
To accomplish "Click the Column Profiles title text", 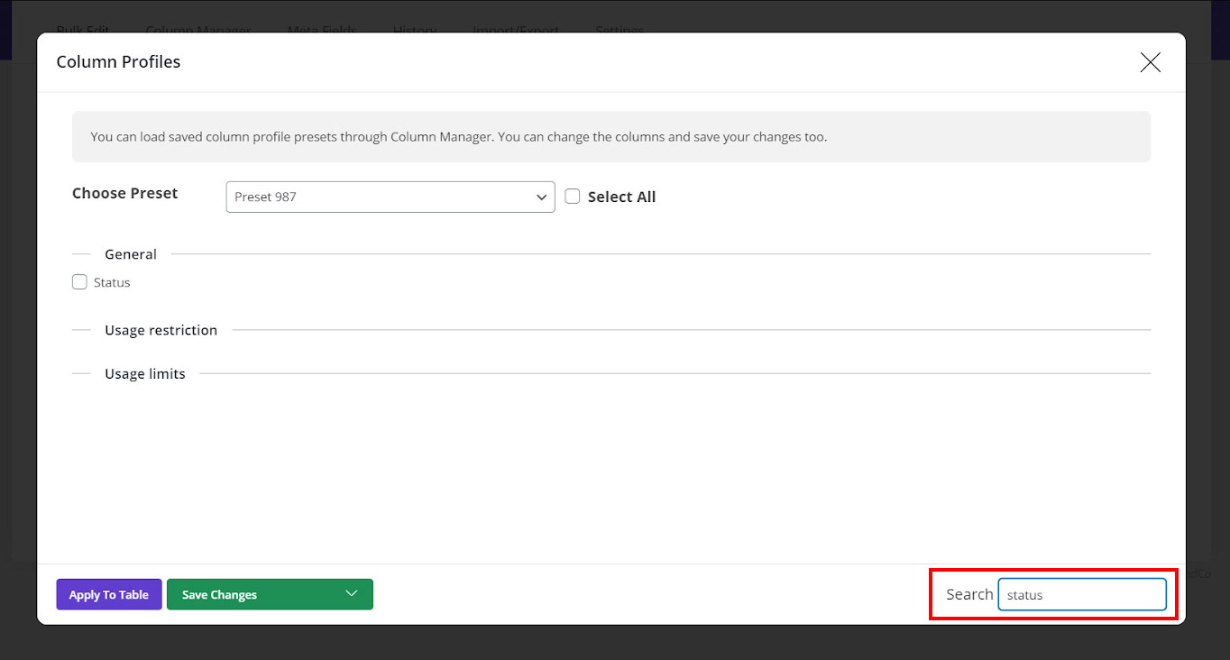I will (x=118, y=62).
